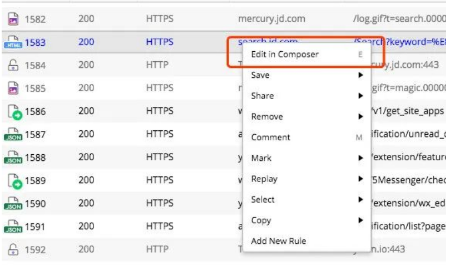This screenshot has height=265, width=450.
Task: Click the redirect icon of session 1586
Action: tap(12, 111)
